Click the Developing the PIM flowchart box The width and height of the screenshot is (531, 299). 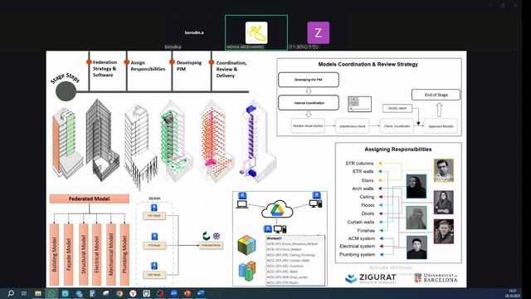(x=309, y=80)
